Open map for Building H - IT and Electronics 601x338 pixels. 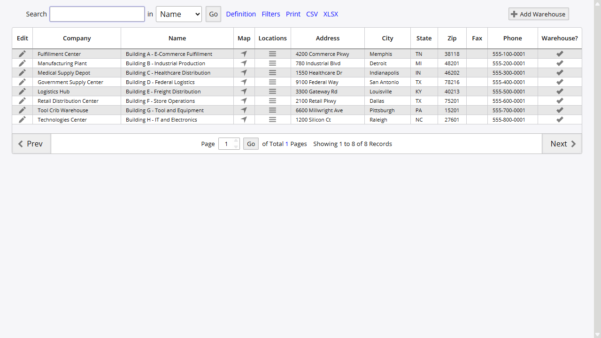point(244,119)
